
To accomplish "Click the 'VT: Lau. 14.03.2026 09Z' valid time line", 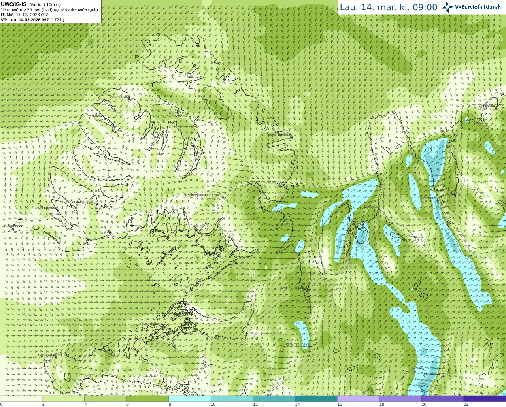I will point(32,20).
